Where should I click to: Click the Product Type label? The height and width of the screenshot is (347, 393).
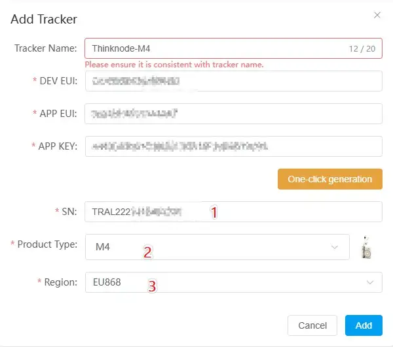[47, 244]
